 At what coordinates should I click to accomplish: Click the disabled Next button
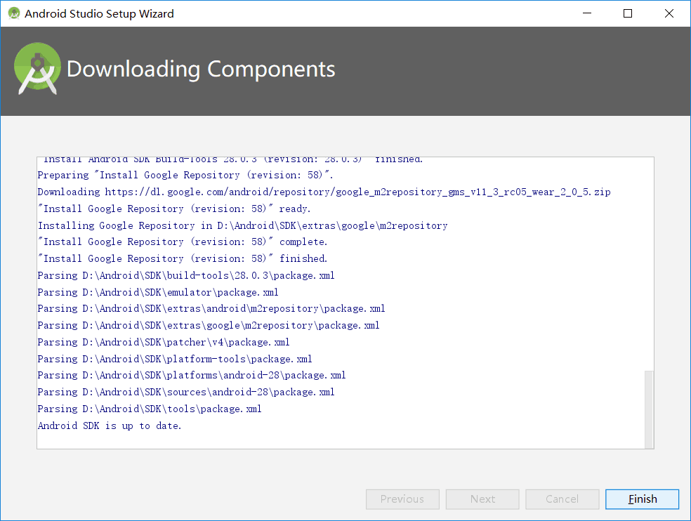[482, 499]
